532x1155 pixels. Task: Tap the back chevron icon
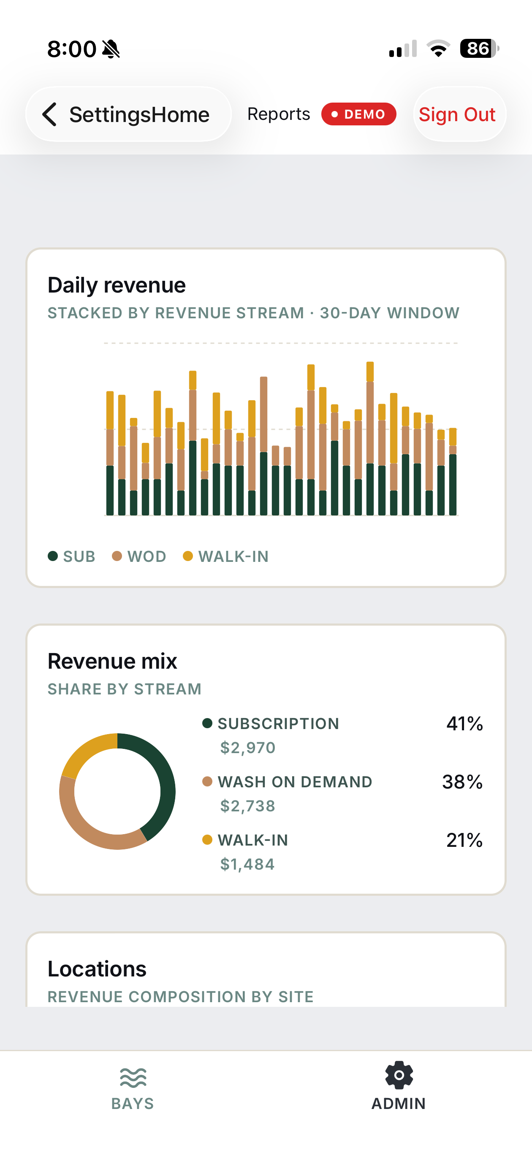coord(50,114)
